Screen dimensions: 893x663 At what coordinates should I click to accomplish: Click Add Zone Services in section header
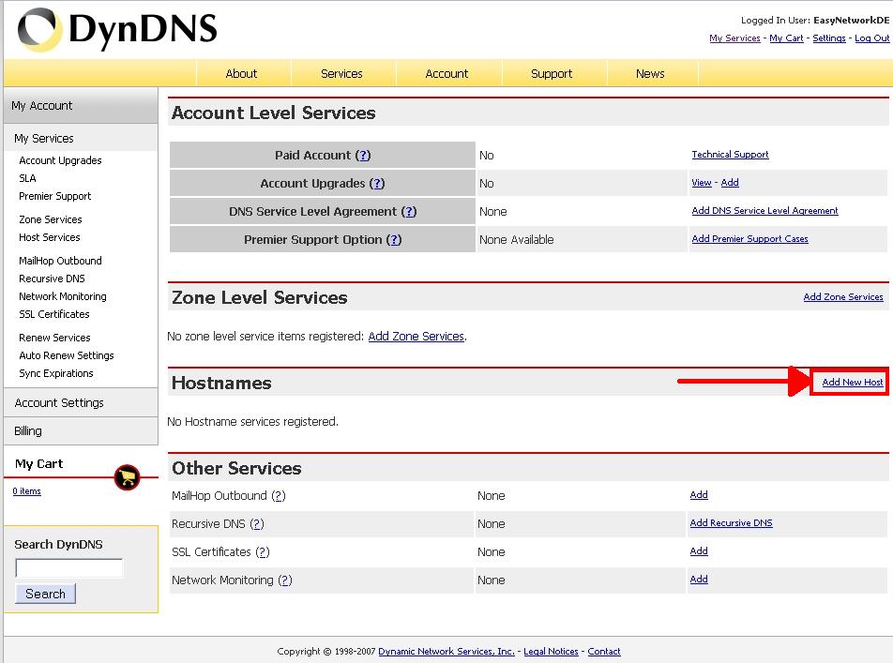pyautogui.click(x=843, y=296)
